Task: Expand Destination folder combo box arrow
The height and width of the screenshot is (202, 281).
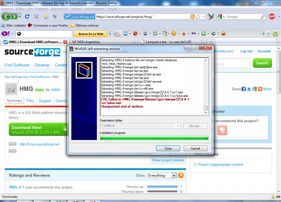Action: click(178, 126)
